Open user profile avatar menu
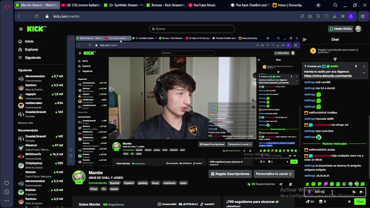 click(x=358, y=29)
